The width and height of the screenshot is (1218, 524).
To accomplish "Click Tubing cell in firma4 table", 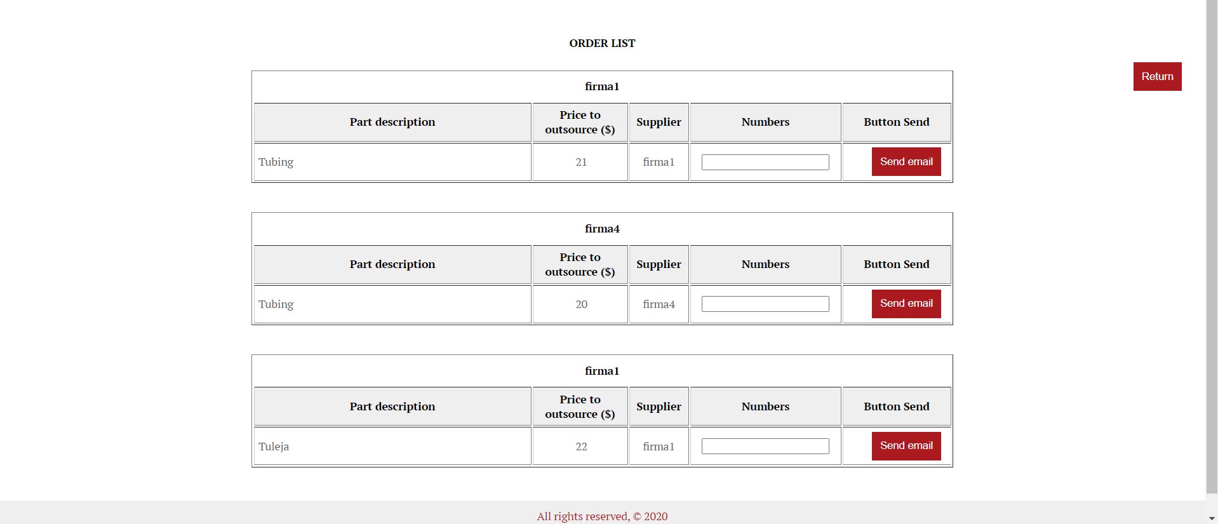I will pos(392,304).
